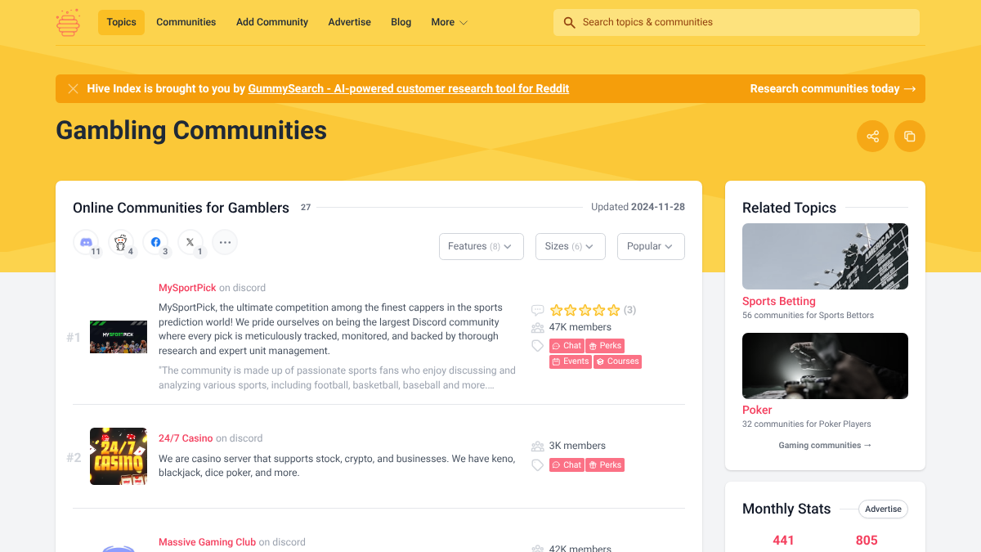Click the share icon button

(x=872, y=137)
